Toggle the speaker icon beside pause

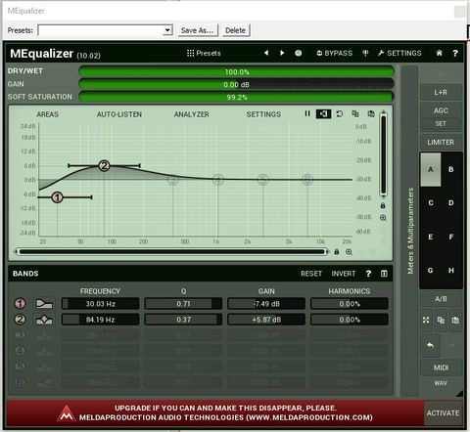click(x=323, y=113)
